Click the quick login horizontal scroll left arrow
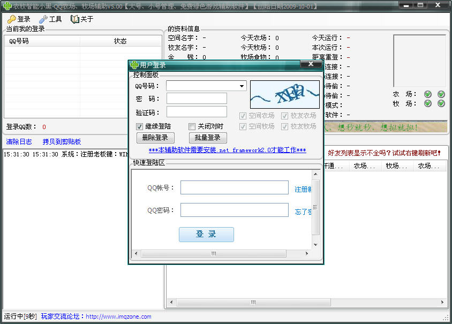 click(x=136, y=253)
